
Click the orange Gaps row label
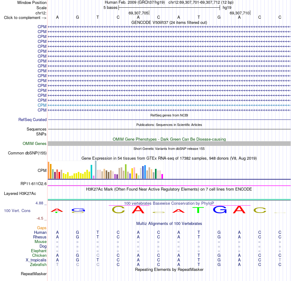(42, 228)
